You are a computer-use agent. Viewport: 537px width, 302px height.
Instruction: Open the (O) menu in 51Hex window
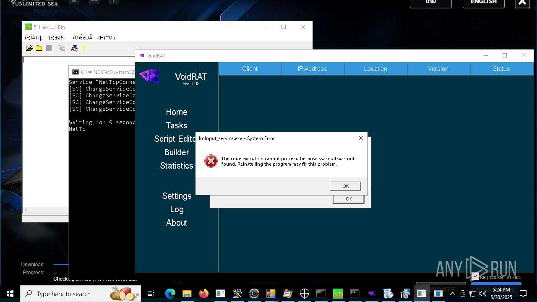(83, 37)
